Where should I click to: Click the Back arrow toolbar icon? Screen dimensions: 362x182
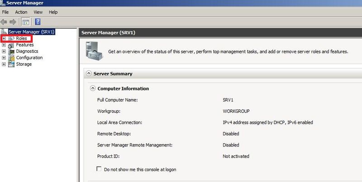click(x=4, y=22)
